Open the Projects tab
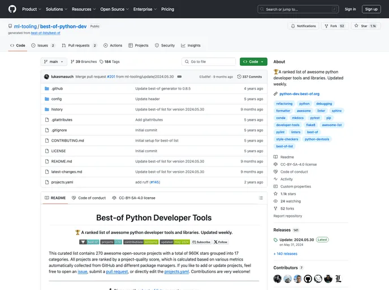This screenshot has height=290, width=389. pyautogui.click(x=139, y=45)
